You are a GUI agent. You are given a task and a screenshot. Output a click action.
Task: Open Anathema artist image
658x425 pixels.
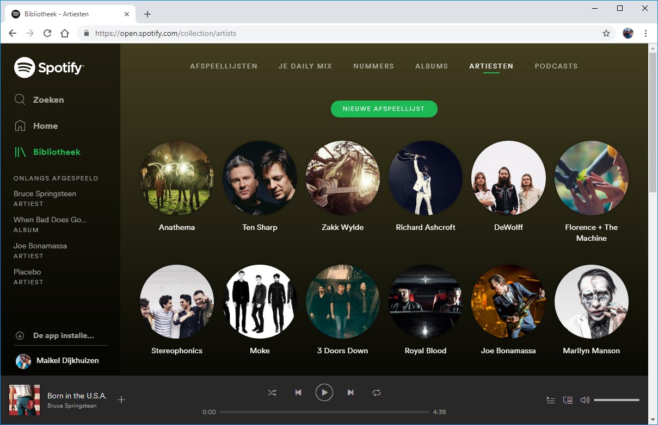[177, 178]
